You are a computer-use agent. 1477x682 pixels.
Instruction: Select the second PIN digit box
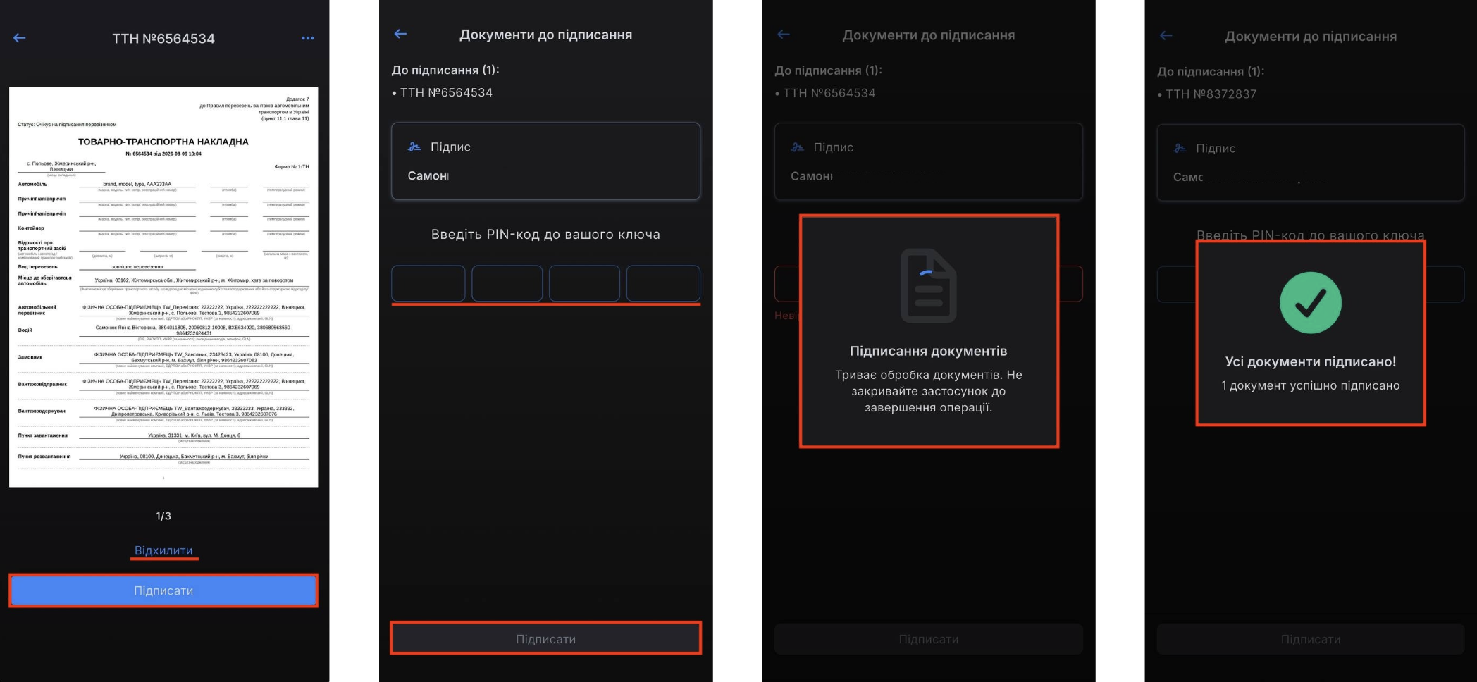pos(507,283)
